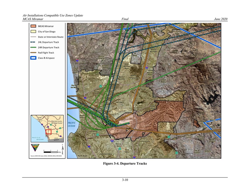Viewport: 250px width, 193px height.
Task: Click the 'Tierrasanta' map label
Action: (145, 141)
